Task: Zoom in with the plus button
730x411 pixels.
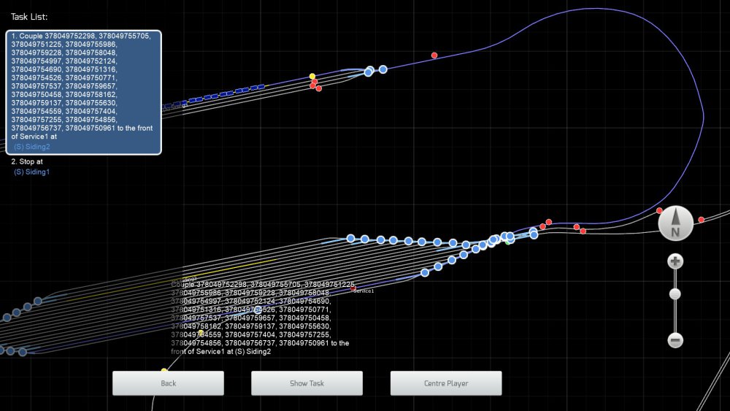Action: (675, 261)
